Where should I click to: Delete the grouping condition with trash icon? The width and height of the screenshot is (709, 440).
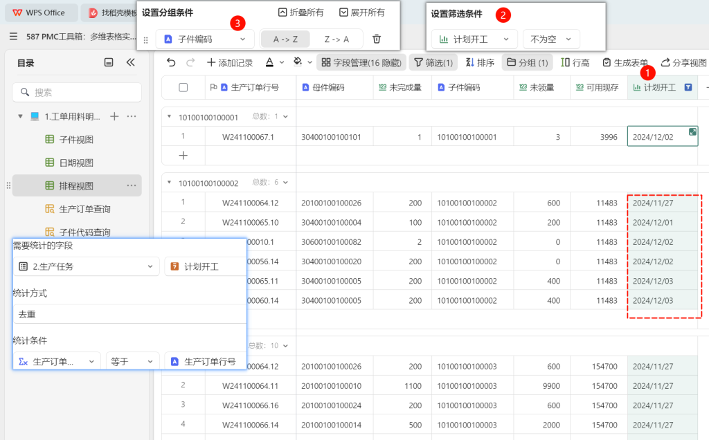pyautogui.click(x=377, y=39)
